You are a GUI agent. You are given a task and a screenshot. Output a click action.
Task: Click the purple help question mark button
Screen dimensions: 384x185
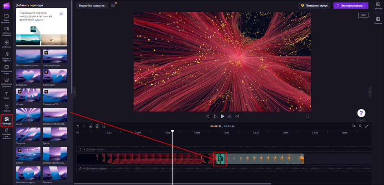tap(361, 113)
